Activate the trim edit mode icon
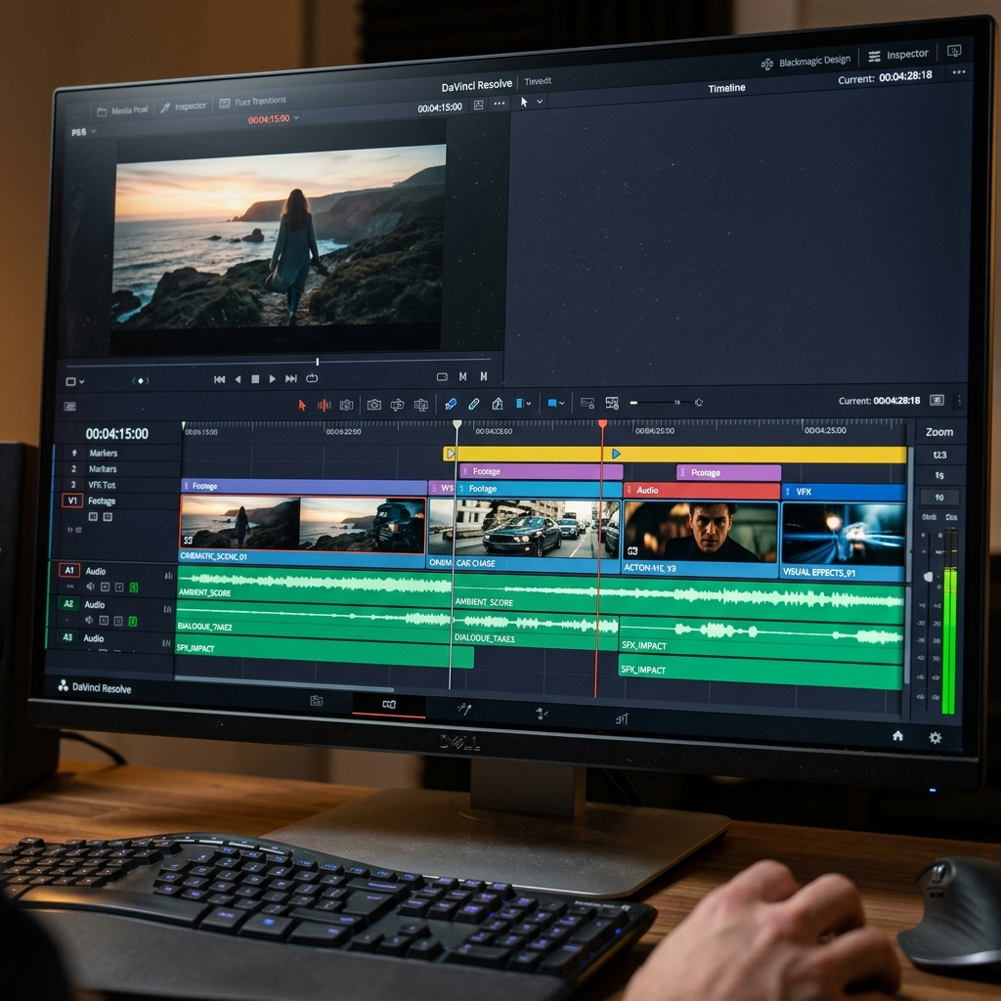This screenshot has width=1001, height=1001. 325,405
